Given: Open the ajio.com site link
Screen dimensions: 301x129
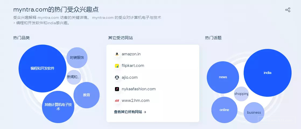Looking at the screenshot, I should [x=129, y=77].
